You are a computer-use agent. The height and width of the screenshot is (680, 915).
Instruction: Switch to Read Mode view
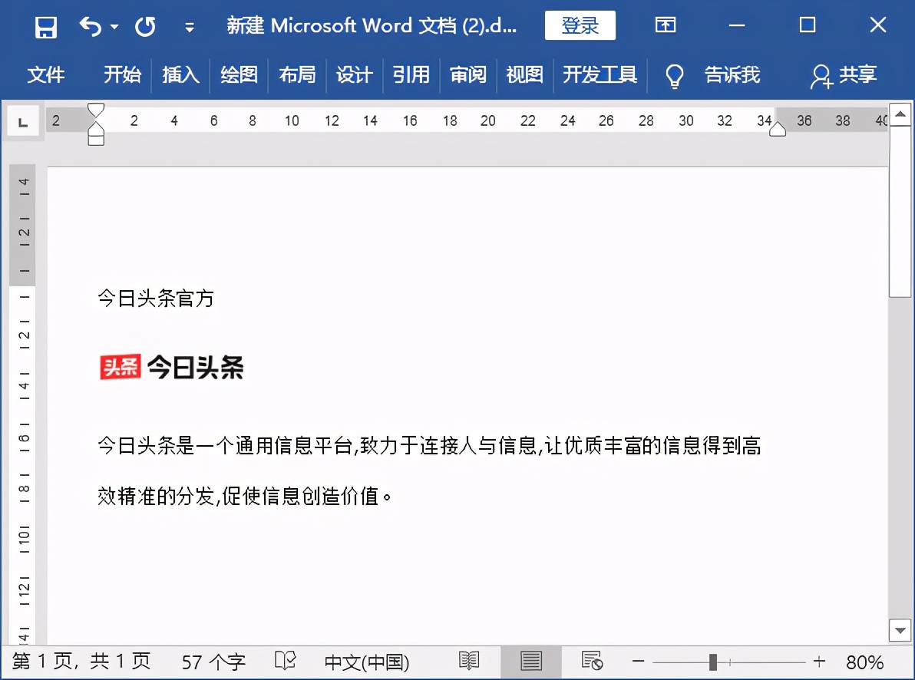(x=469, y=661)
